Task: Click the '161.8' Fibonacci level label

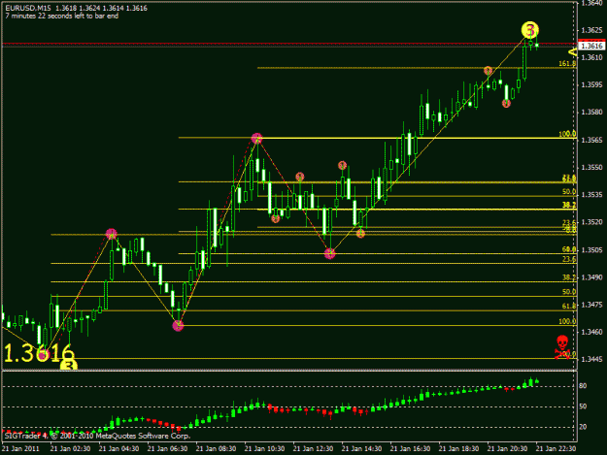Action: point(567,63)
